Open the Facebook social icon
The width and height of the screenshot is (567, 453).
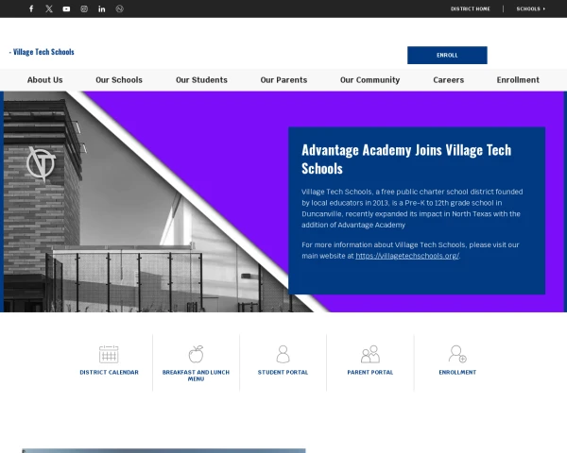pos(31,8)
